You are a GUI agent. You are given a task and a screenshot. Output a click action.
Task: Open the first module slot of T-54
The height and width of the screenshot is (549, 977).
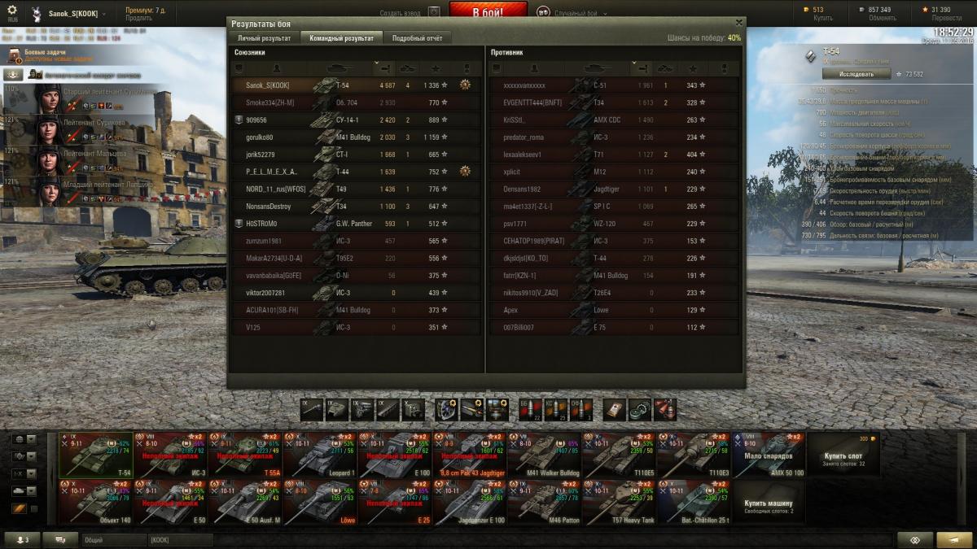point(312,409)
